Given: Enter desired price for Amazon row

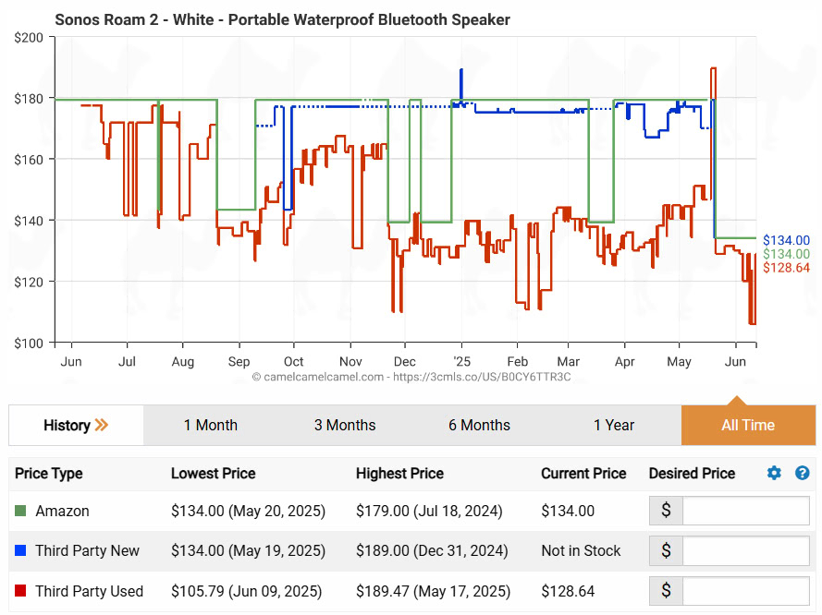Looking at the screenshot, I should point(745,511).
